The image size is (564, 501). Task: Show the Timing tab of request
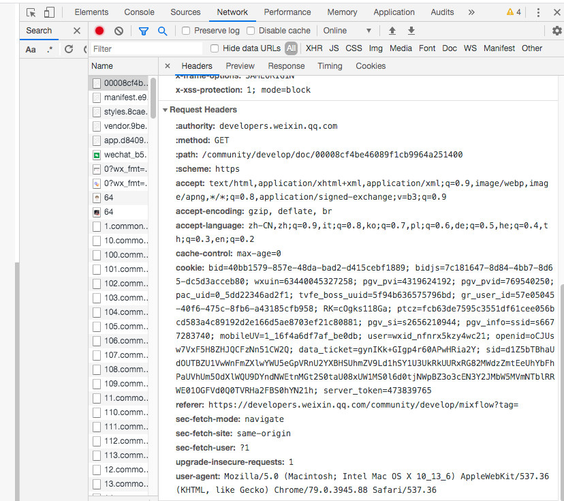click(x=330, y=66)
